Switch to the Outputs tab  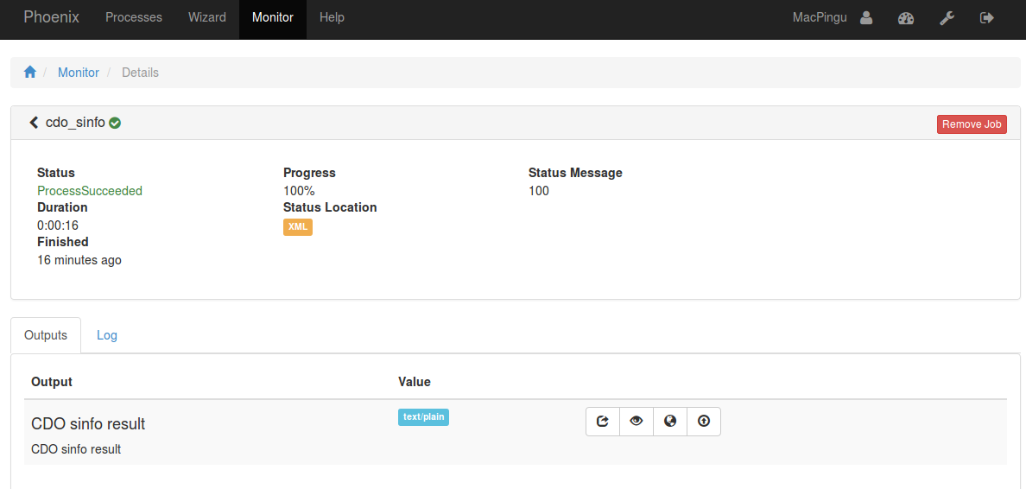[46, 335]
